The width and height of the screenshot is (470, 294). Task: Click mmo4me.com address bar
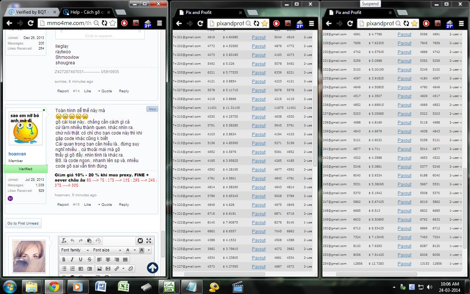point(70,23)
